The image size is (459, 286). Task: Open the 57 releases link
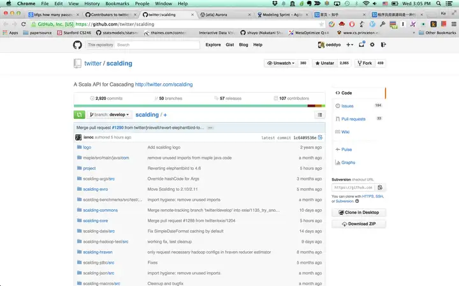point(228,99)
